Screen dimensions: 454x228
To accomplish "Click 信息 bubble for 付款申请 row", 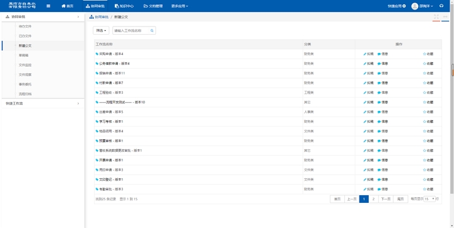I will coord(383,83).
